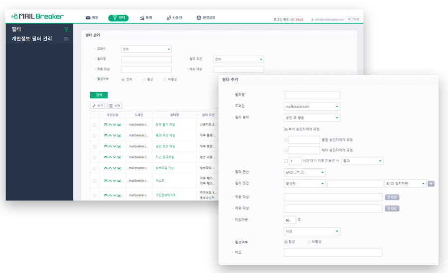Move the 테스트 filter to top priority
Image resolution: width=448 pixels, height=273 pixels.
(106, 181)
